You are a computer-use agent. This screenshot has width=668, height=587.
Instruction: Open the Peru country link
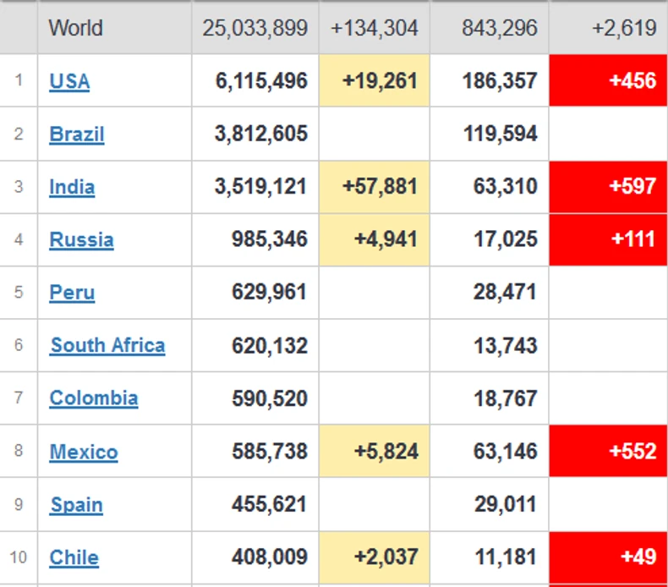click(72, 293)
